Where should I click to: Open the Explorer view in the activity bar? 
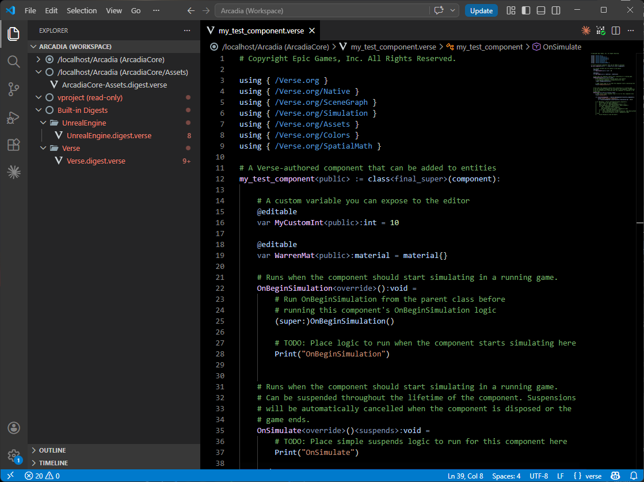[x=14, y=34]
